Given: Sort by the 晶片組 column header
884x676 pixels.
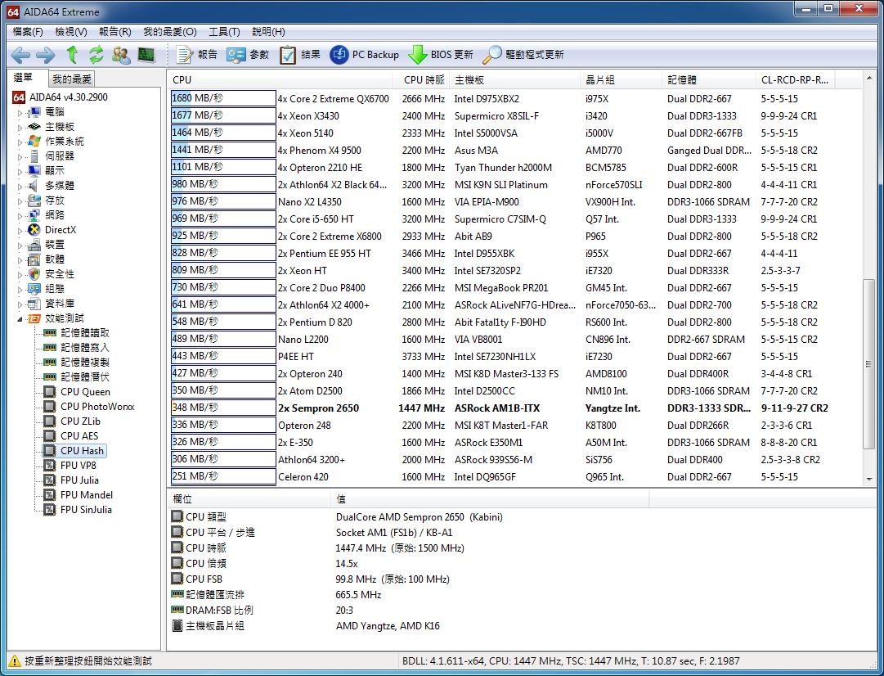Looking at the screenshot, I should 621,80.
